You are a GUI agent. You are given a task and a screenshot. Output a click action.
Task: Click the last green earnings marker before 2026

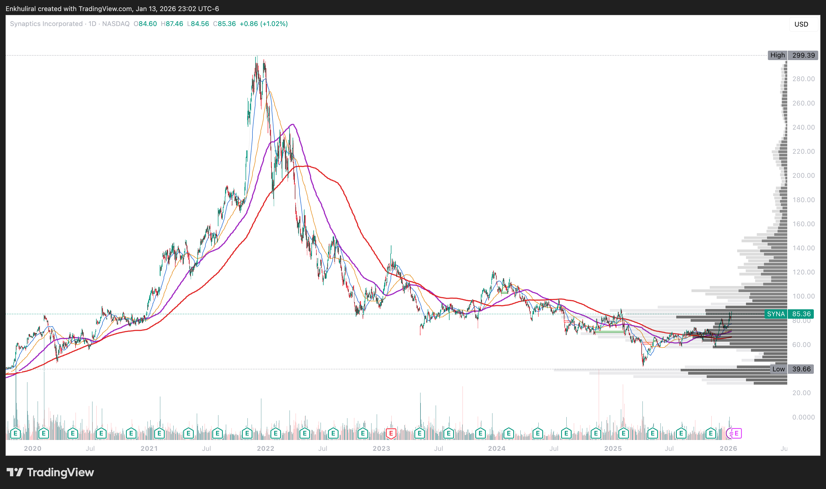pos(711,433)
